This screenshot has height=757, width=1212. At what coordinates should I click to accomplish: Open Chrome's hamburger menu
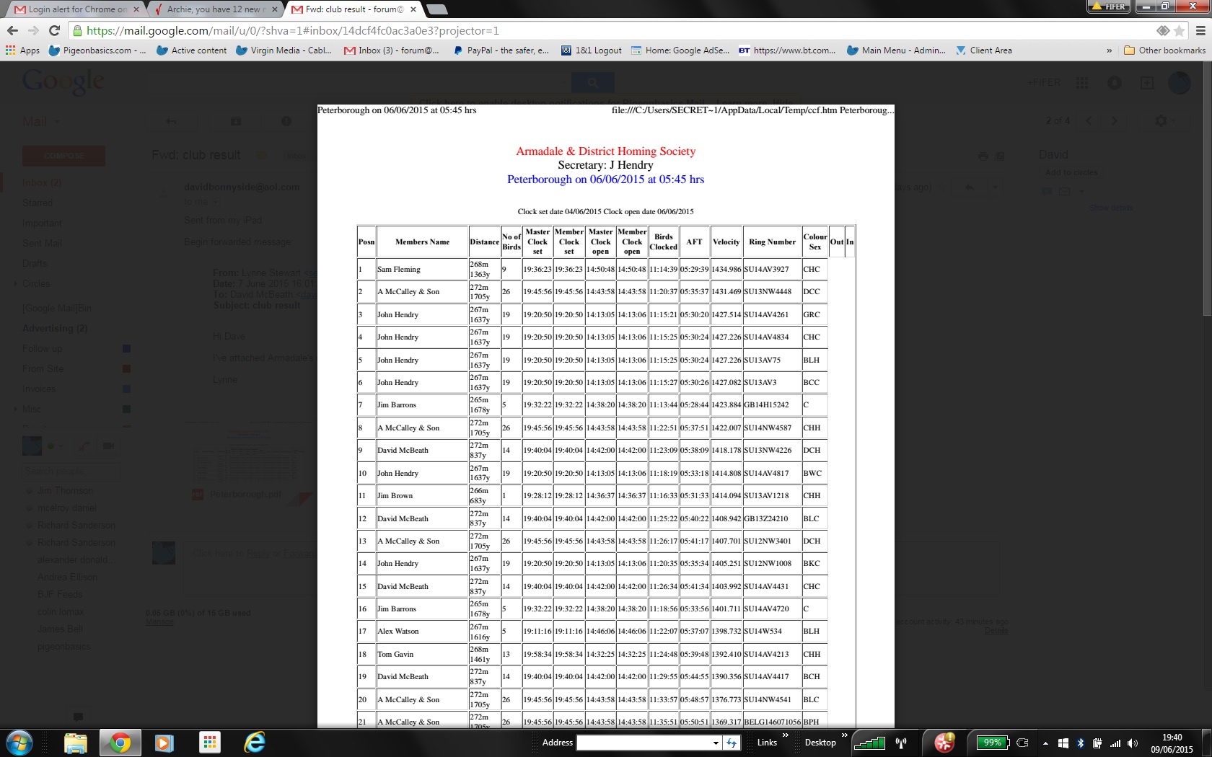point(1200,30)
